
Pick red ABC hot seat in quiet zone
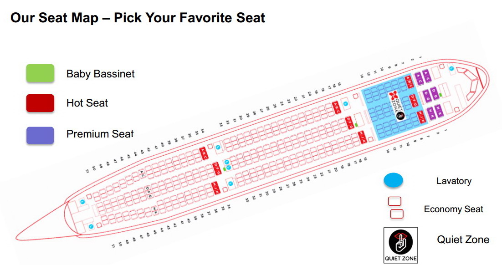tap(409, 82)
